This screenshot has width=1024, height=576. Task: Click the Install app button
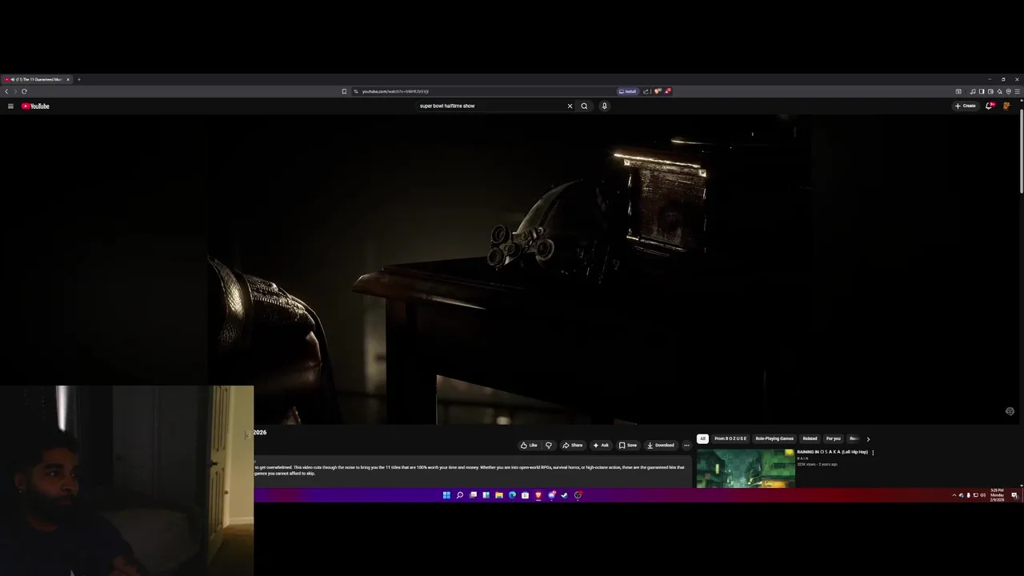click(x=627, y=91)
